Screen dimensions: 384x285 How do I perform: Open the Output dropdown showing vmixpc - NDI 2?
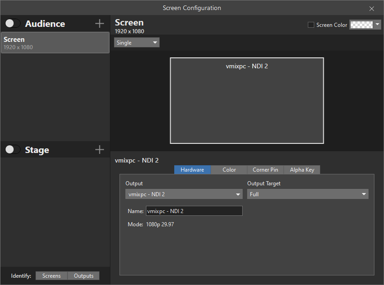[184, 194]
